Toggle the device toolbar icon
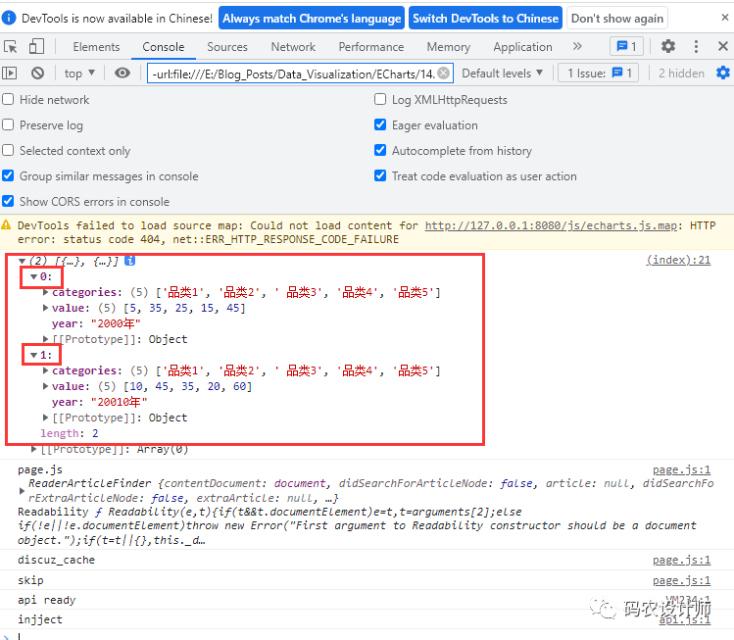The height and width of the screenshot is (640, 734). (36, 46)
